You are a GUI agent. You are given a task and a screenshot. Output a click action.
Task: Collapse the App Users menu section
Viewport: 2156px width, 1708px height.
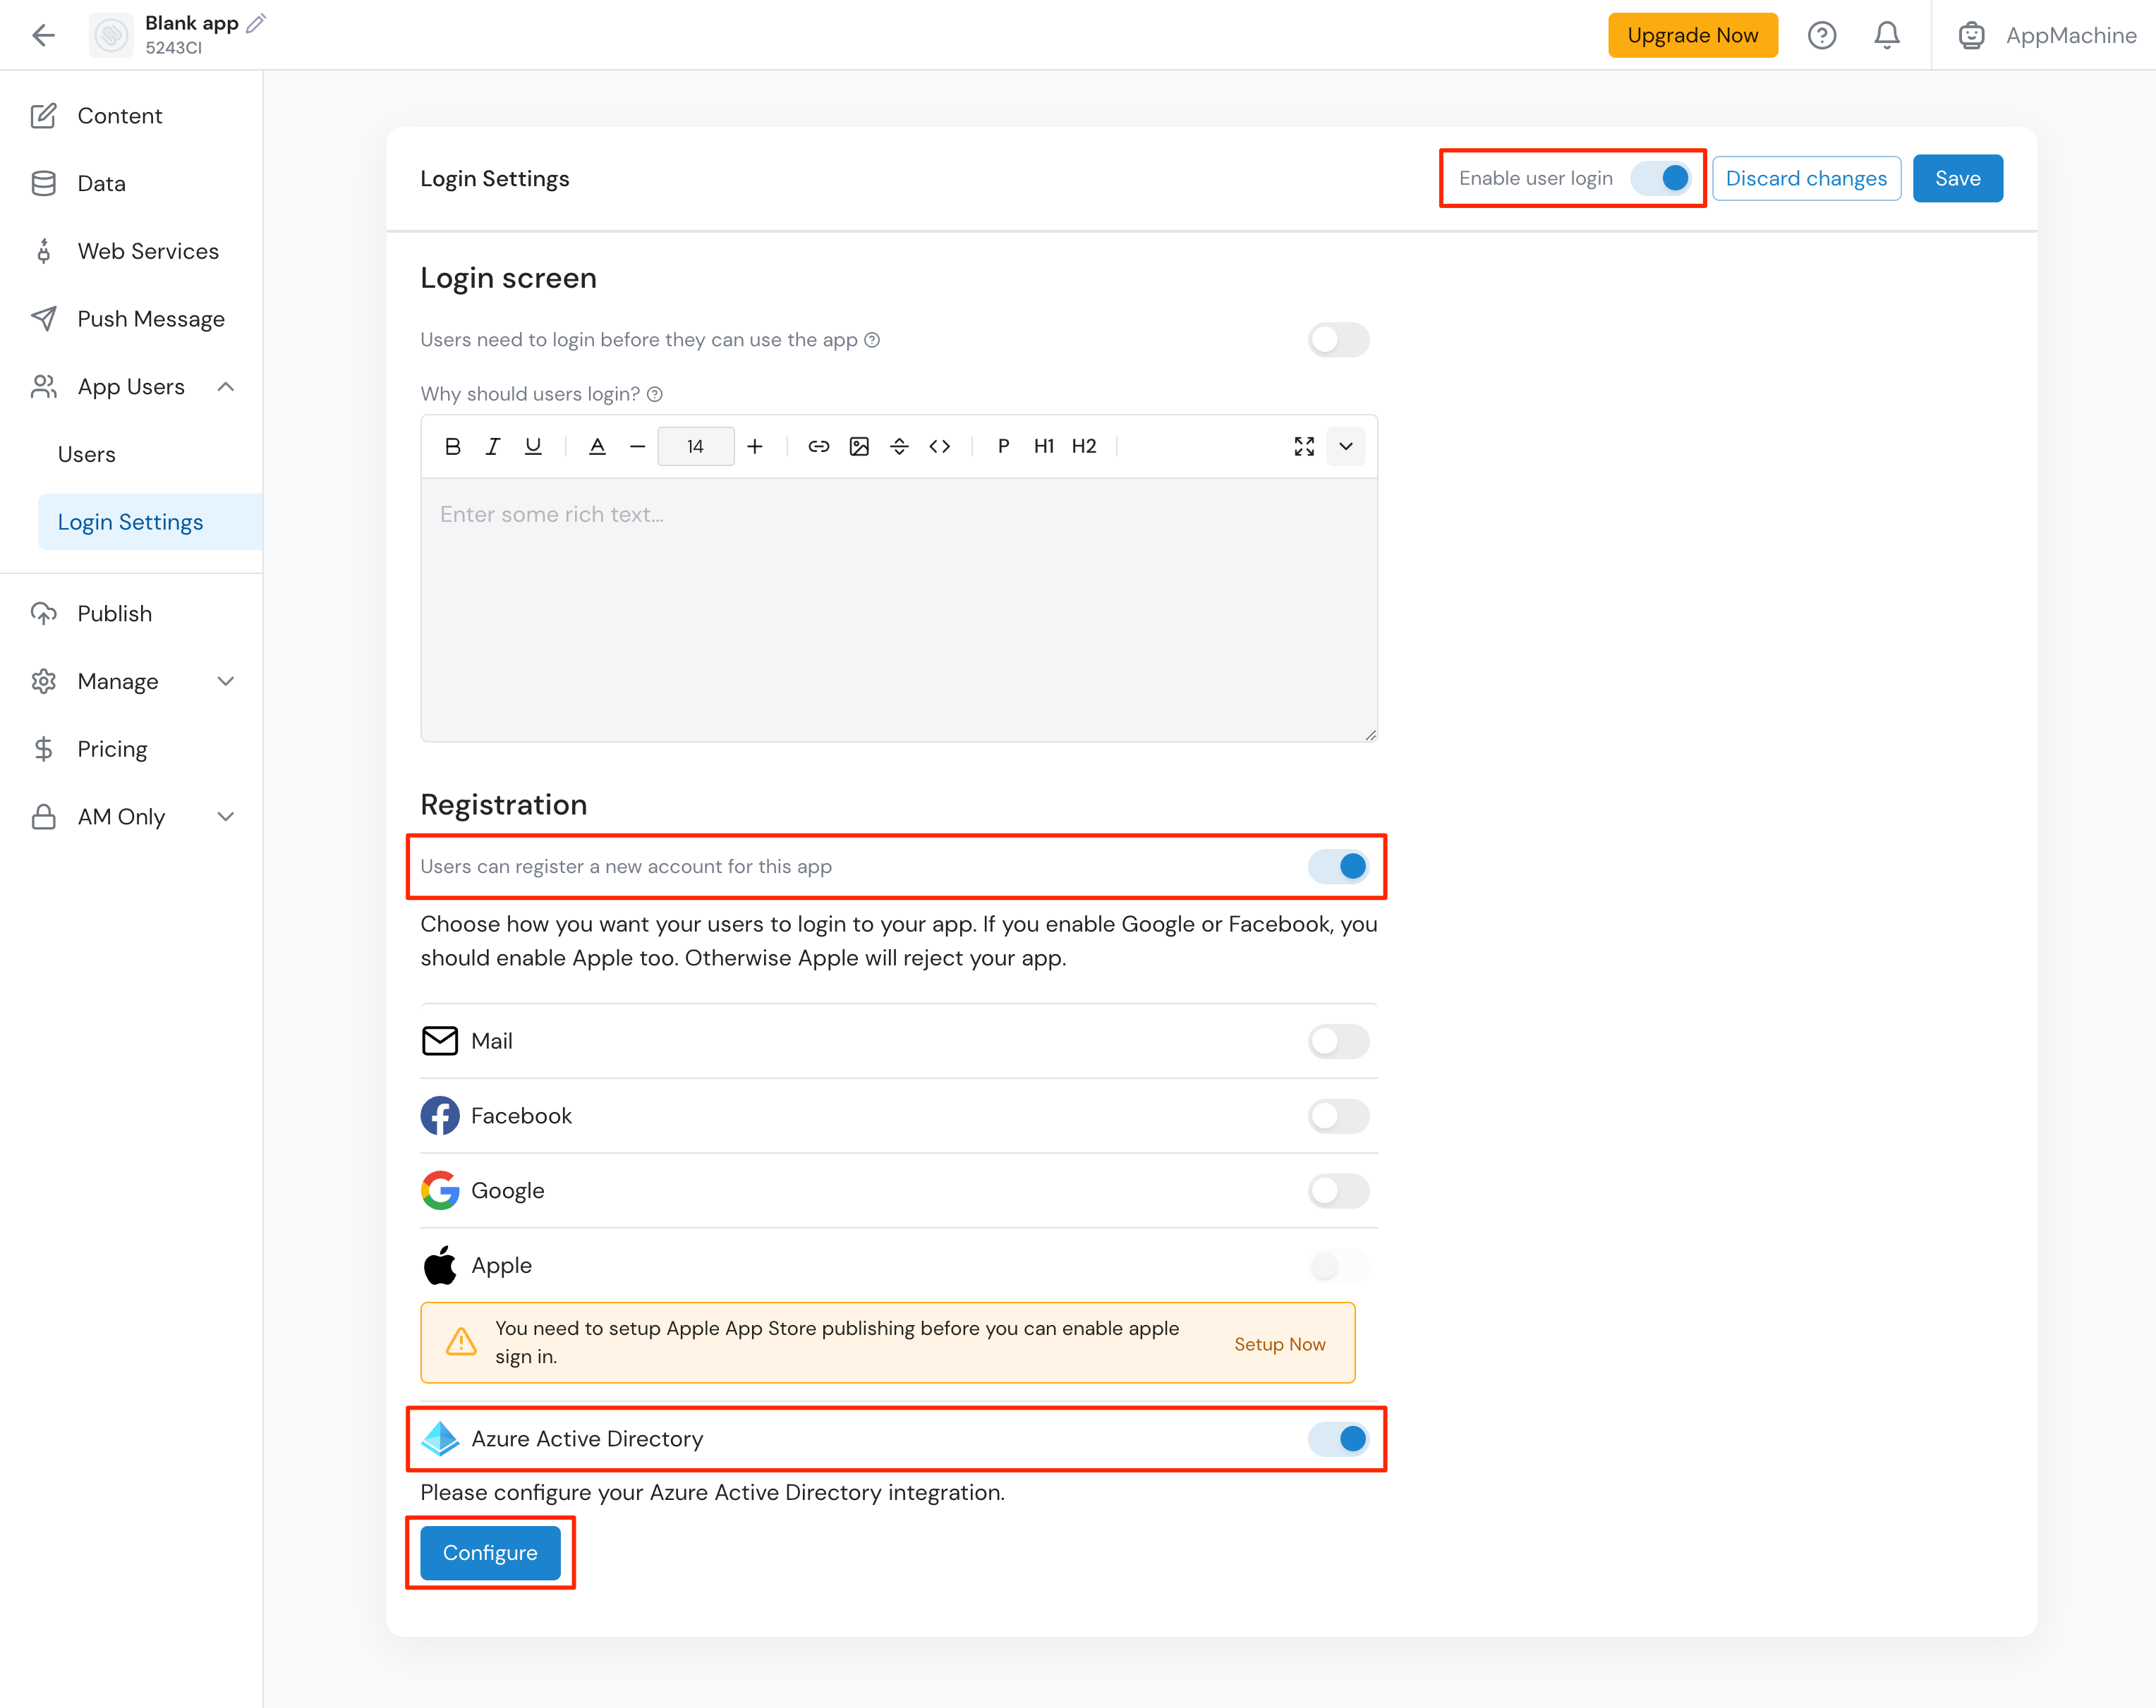pyautogui.click(x=226, y=386)
